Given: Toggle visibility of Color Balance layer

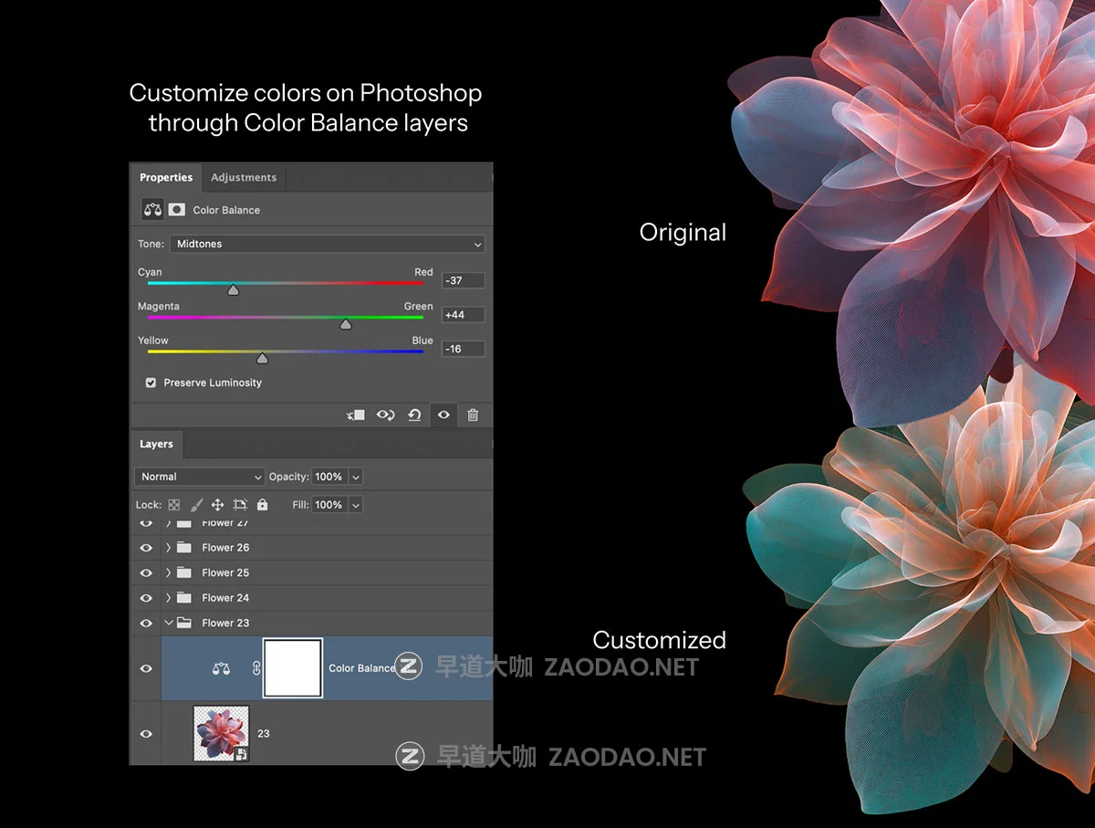Looking at the screenshot, I should pos(146,669).
